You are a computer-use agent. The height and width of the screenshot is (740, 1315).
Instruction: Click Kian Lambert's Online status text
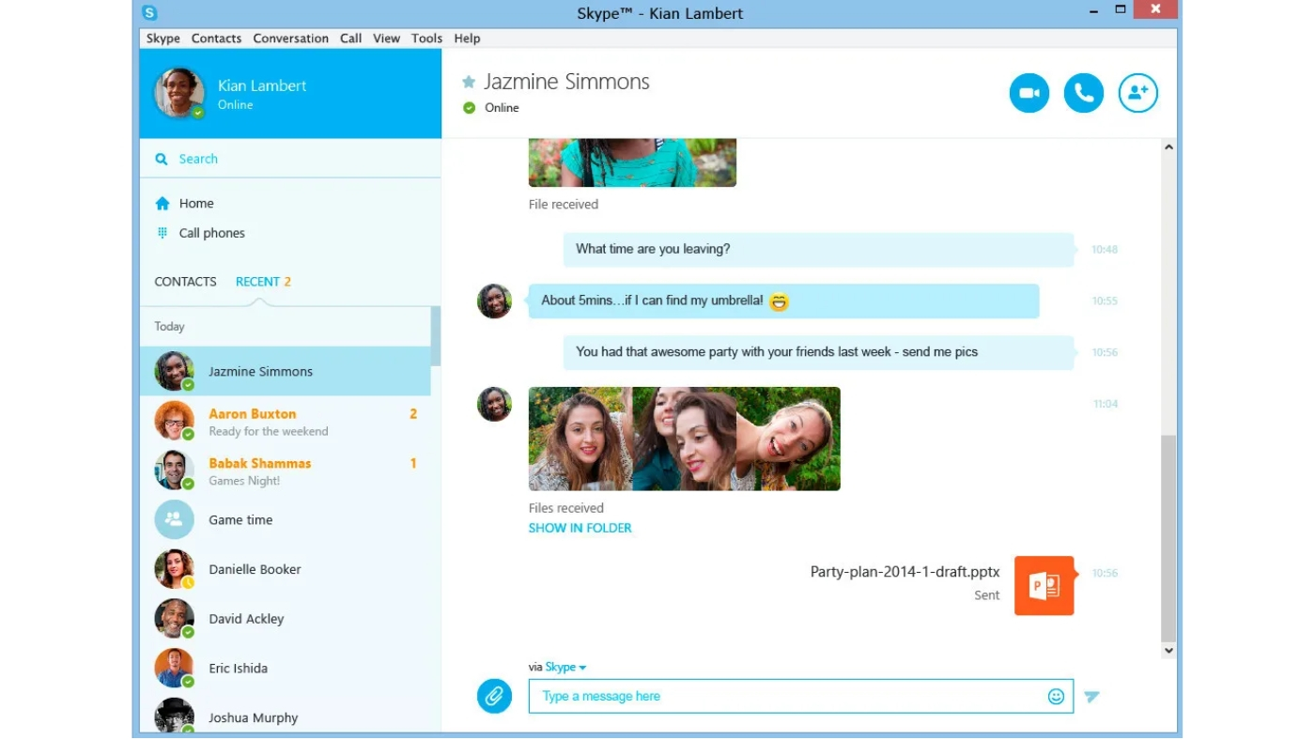point(235,105)
